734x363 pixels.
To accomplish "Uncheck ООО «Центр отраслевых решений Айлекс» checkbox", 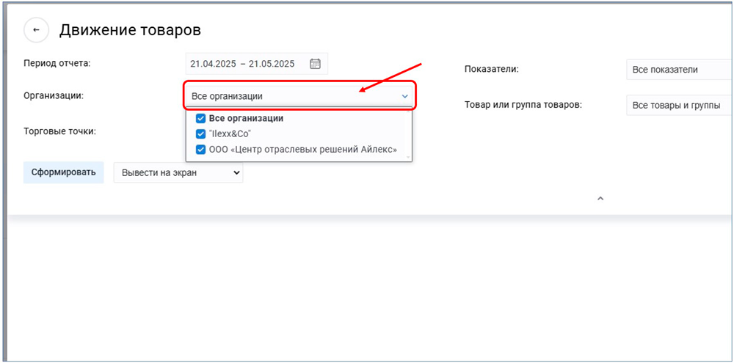I will pyautogui.click(x=200, y=150).
